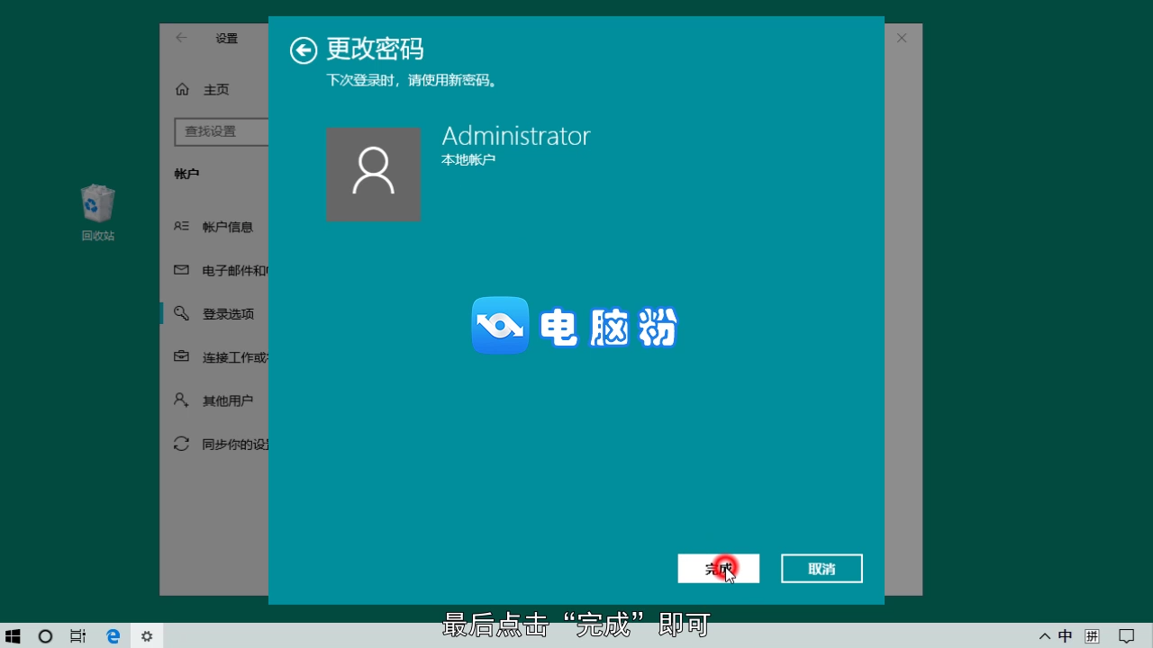This screenshot has width=1153, height=648.
Task: Select 主页 in the Settings sidebar
Action: 216,89
